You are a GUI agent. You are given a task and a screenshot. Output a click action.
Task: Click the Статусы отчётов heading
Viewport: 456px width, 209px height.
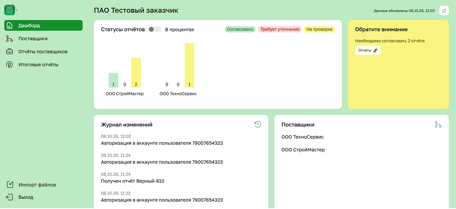coord(123,29)
